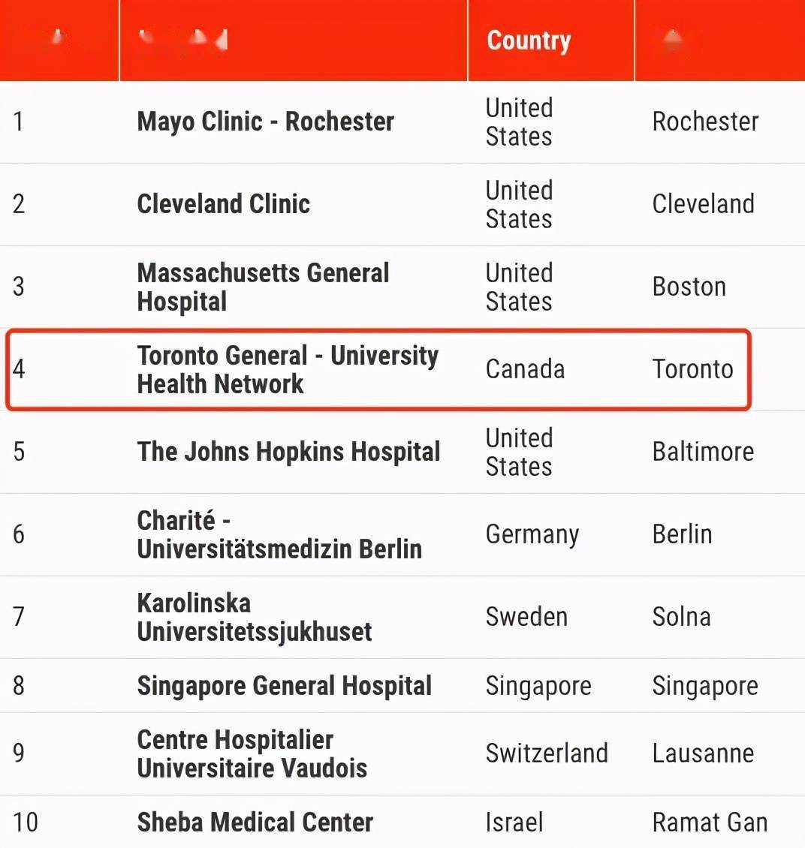The image size is (805, 848).
Task: Open Karolinska Universitetssjukhuset entry
Action: [255, 617]
